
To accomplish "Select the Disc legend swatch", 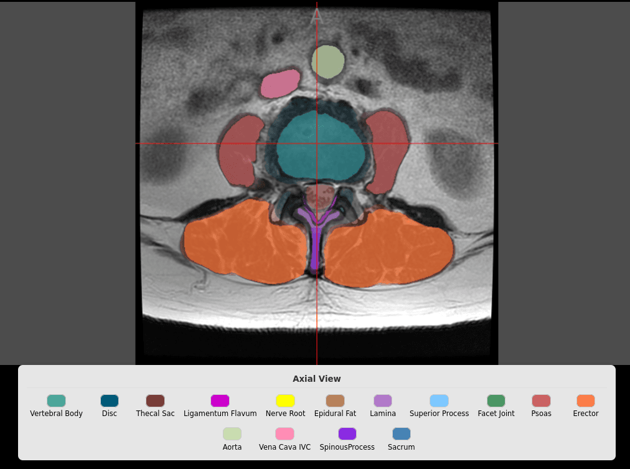I will point(109,399).
